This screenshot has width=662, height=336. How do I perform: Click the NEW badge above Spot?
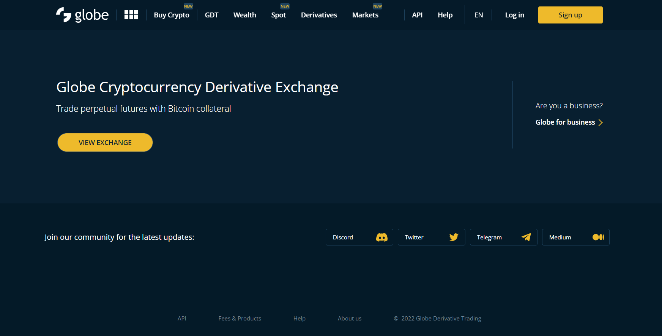click(285, 6)
